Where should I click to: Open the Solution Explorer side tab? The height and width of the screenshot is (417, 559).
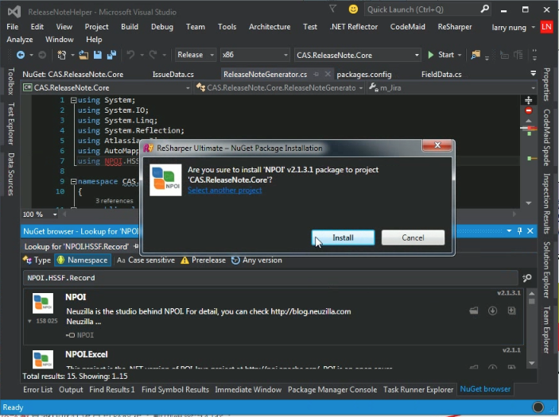pyautogui.click(x=546, y=269)
